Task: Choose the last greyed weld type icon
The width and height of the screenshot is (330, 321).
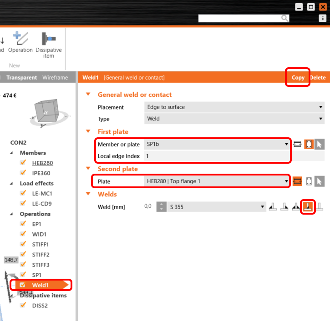Action: 319,206
